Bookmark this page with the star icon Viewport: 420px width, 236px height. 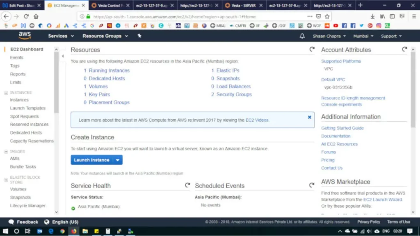327,16
